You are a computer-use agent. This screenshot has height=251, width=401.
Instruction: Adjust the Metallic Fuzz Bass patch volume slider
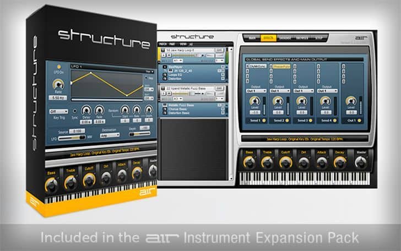click(x=189, y=94)
